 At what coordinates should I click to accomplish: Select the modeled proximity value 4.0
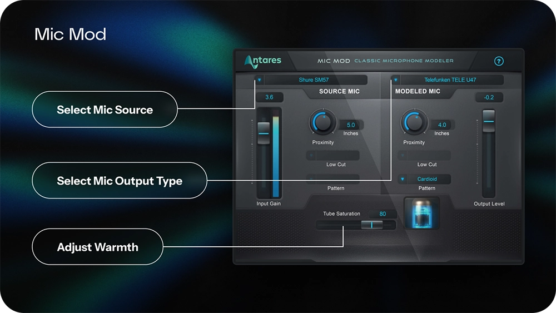pos(442,125)
